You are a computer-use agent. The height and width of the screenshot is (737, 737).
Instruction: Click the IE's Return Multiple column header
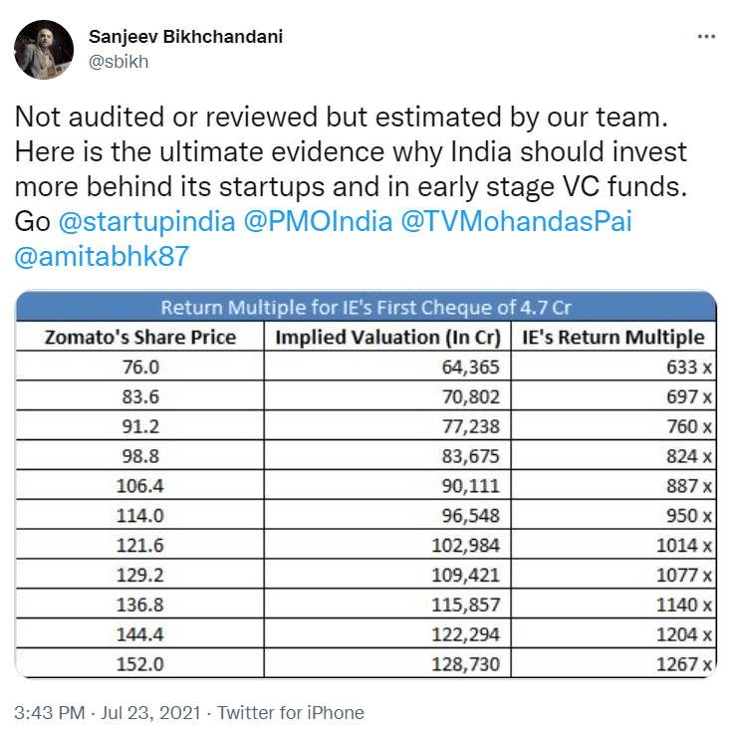(614, 337)
